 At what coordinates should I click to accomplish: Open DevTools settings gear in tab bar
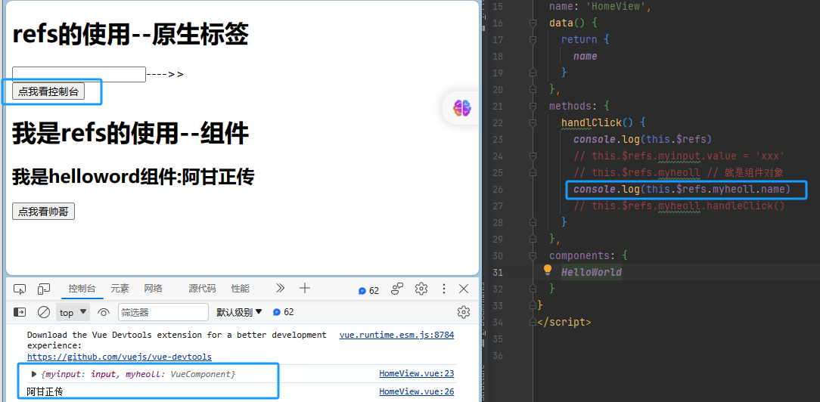[x=421, y=289]
